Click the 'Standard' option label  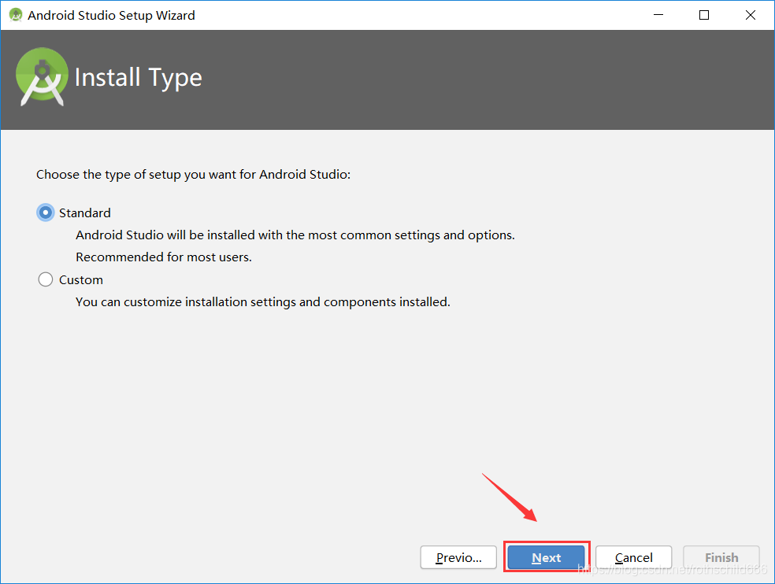click(85, 213)
